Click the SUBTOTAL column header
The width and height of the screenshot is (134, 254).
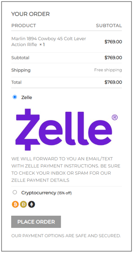click(109, 26)
